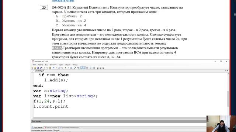The width and height of the screenshot is (236, 132).
Task: Click PascalABC.NET app icon in title bar
Action: [x=33, y=61]
